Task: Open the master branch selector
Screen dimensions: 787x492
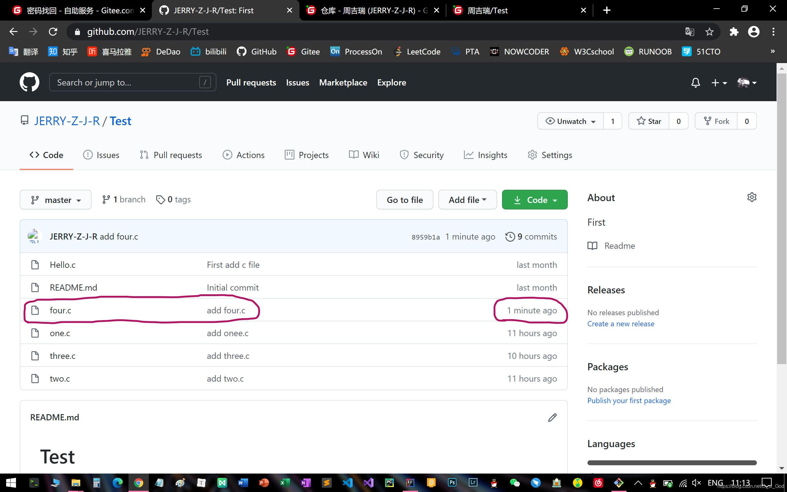Action: click(56, 200)
